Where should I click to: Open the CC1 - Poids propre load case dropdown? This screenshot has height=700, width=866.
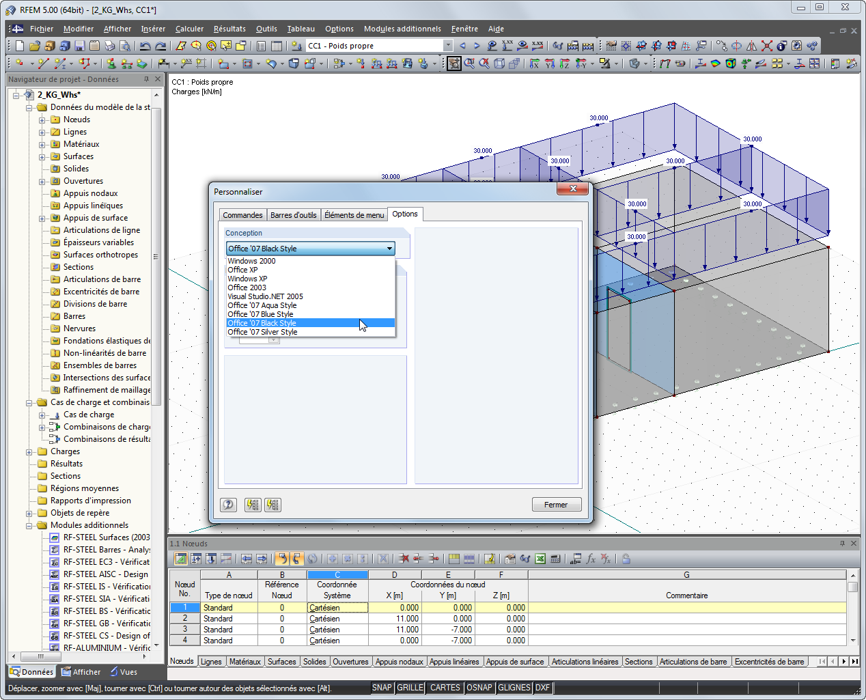448,46
